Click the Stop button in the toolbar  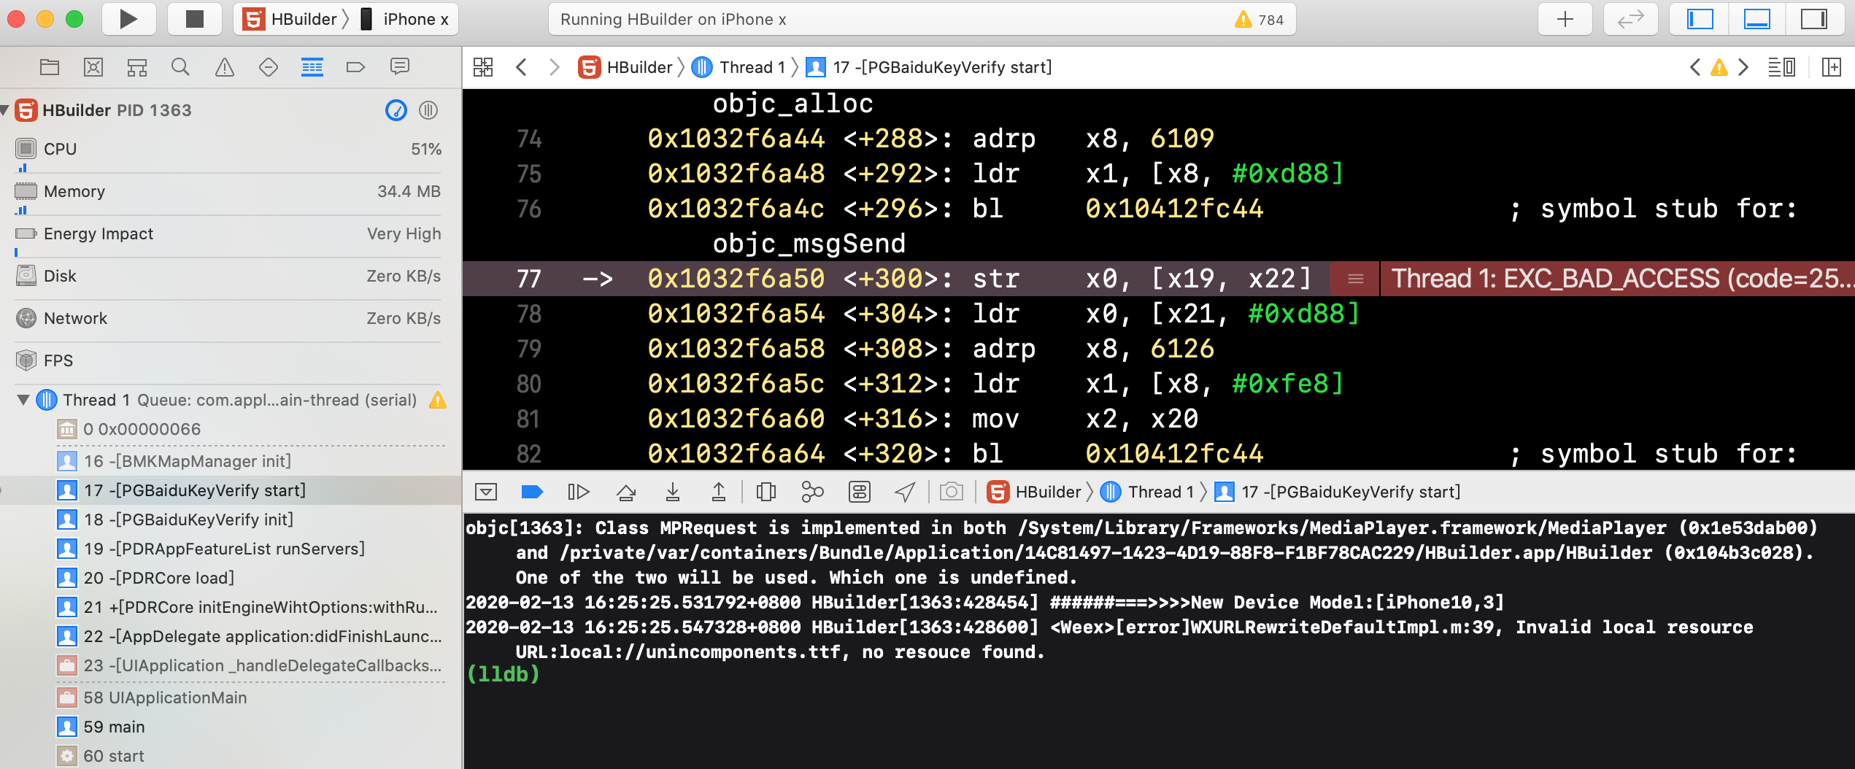coord(194,19)
